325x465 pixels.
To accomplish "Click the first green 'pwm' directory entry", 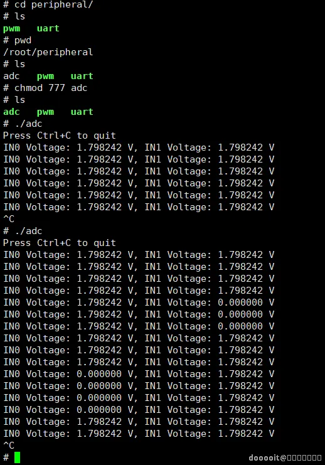I will [x=11, y=28].
